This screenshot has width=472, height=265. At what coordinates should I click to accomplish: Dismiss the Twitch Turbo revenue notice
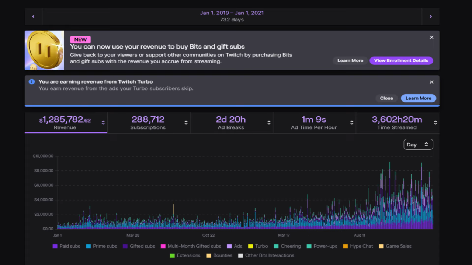431,82
